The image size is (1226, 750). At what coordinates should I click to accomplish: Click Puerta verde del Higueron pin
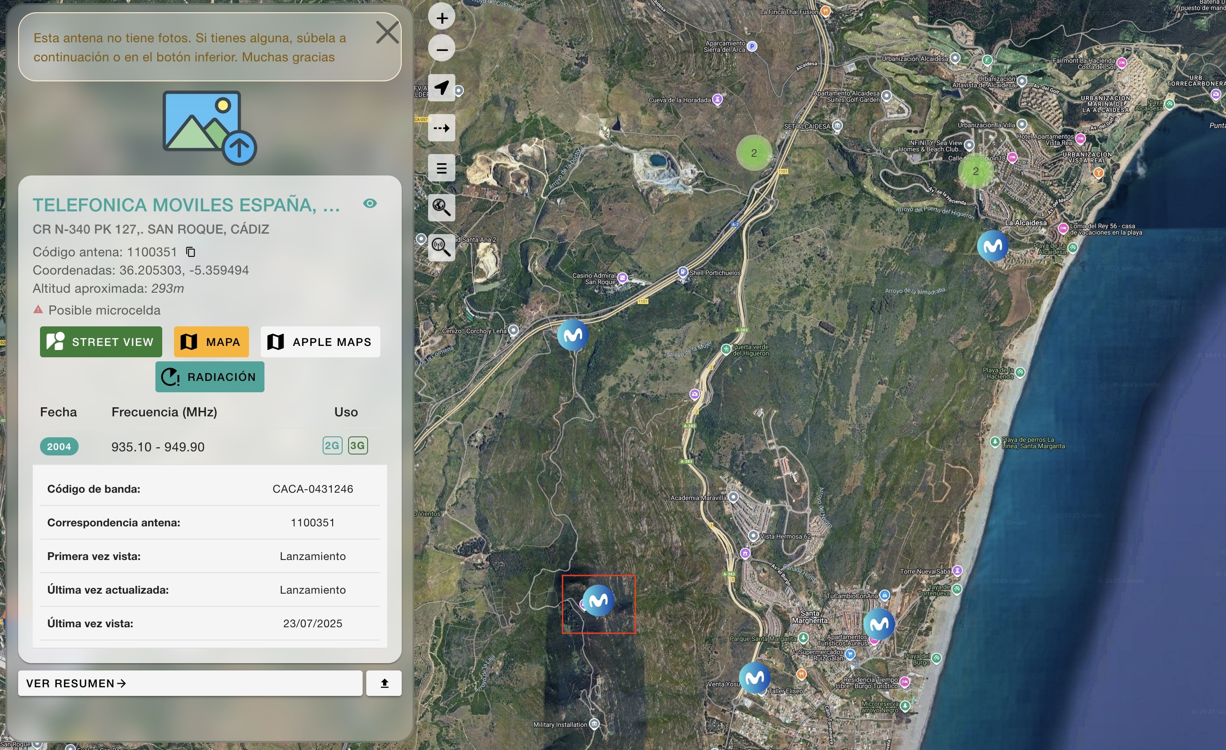pyautogui.click(x=726, y=350)
